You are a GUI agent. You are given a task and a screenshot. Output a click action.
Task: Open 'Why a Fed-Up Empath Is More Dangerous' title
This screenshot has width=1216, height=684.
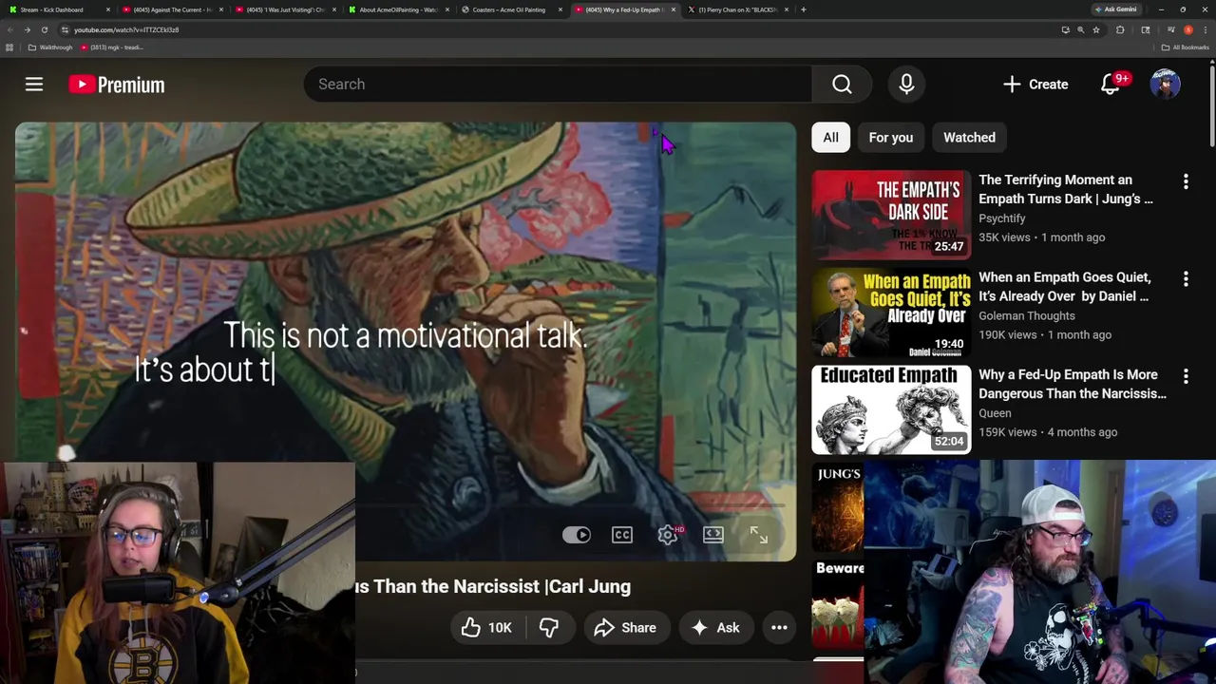coord(1073,384)
